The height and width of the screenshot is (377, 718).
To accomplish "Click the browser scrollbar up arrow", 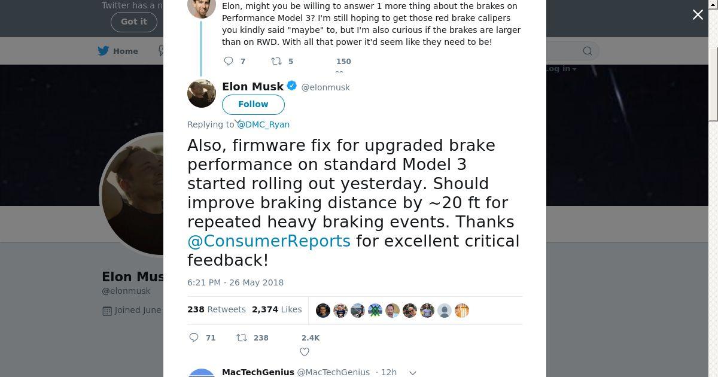I will click(x=713, y=5).
